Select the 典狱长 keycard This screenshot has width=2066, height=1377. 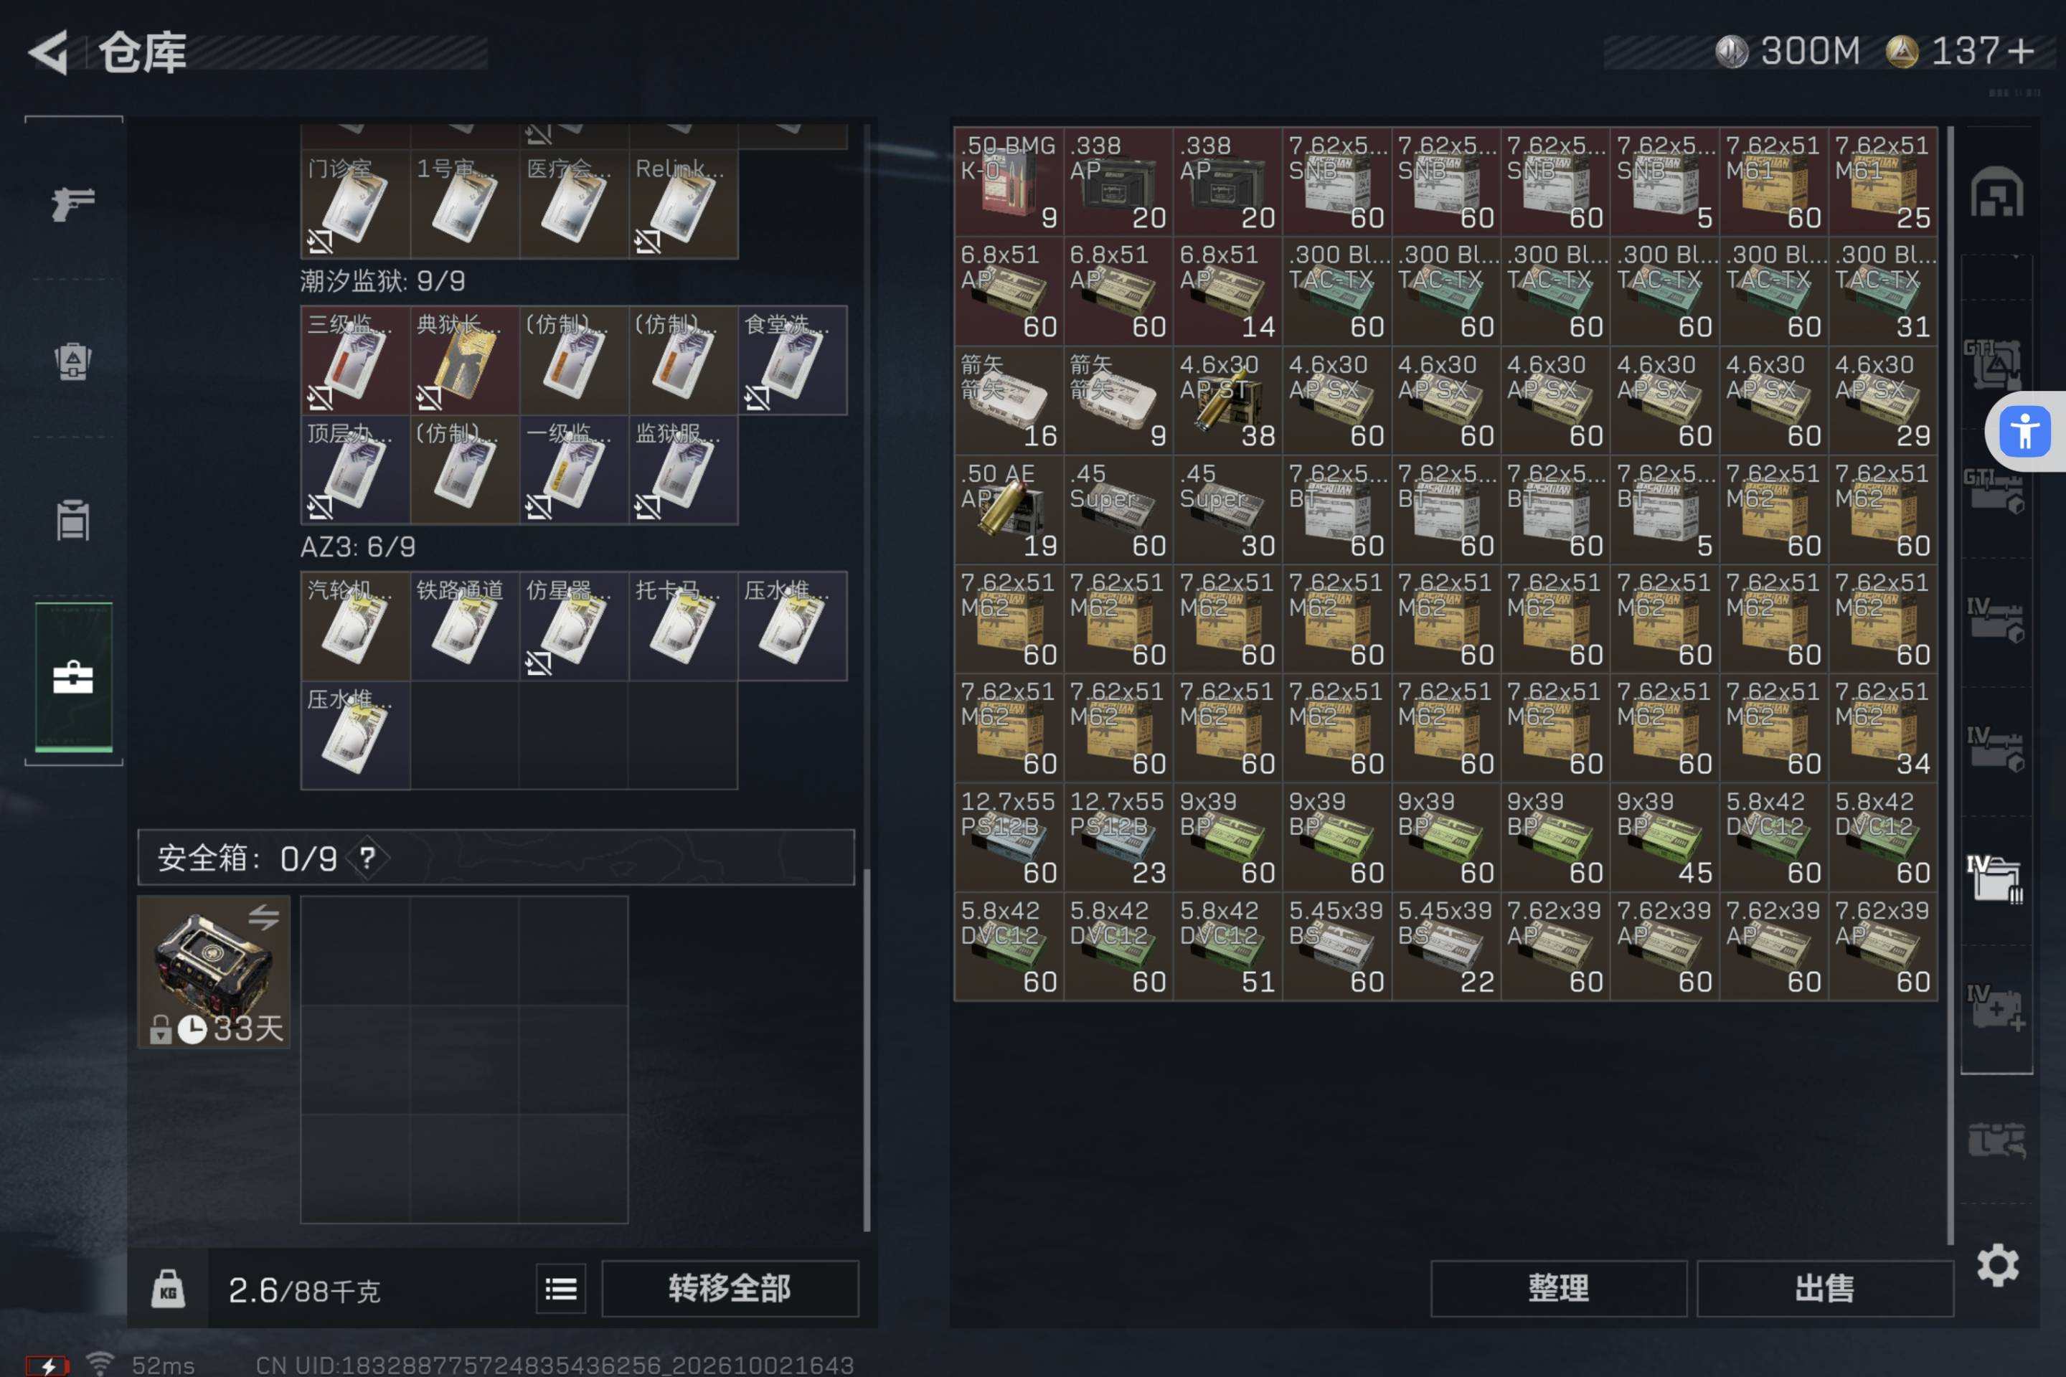pos(465,360)
